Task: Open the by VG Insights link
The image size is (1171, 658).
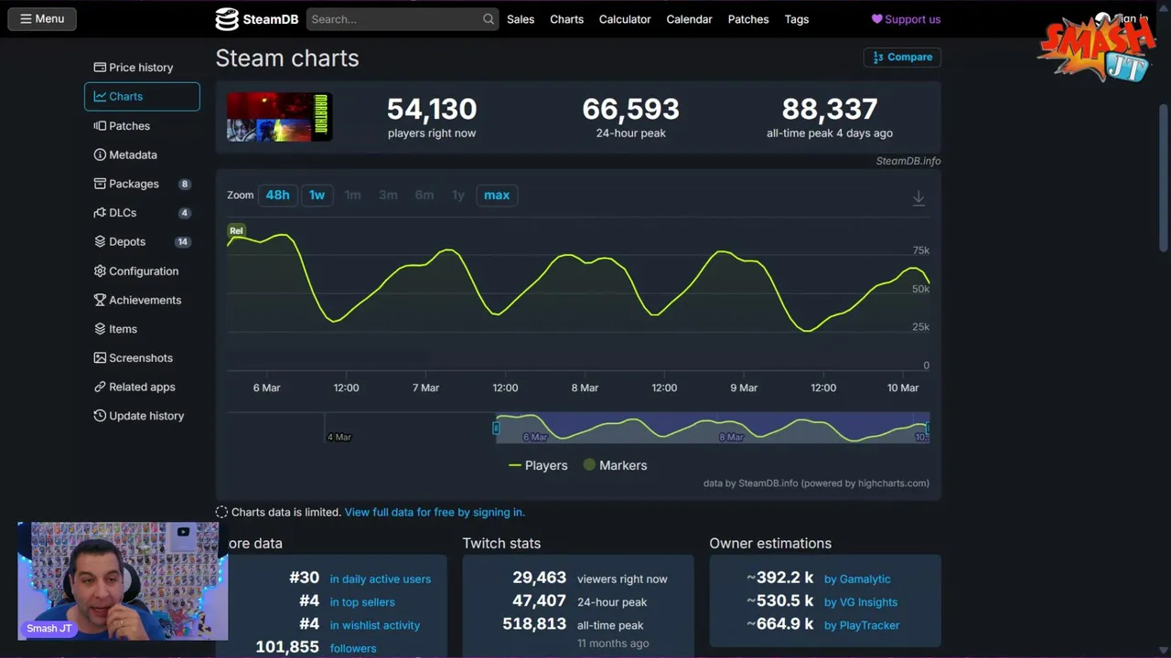Action: pos(861,602)
